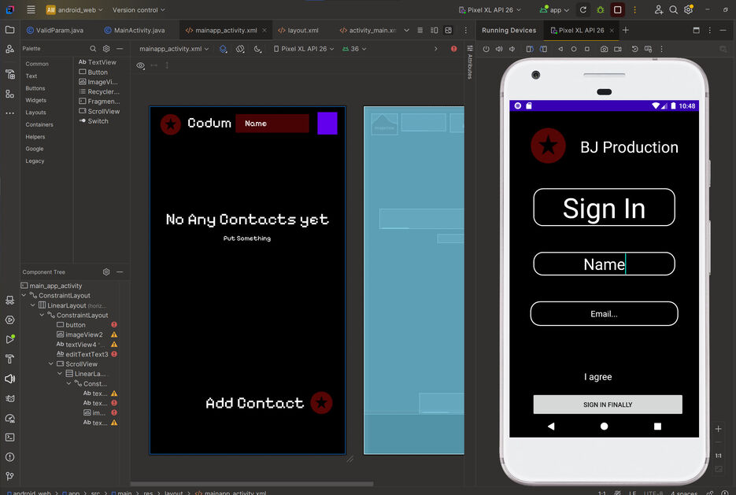
Task: Toggle the View Options eye icon
Action: tap(140, 65)
